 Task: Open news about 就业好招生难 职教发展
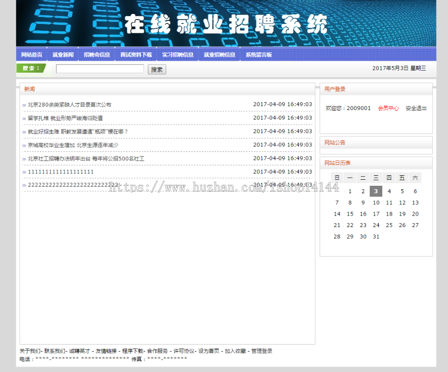pos(78,131)
